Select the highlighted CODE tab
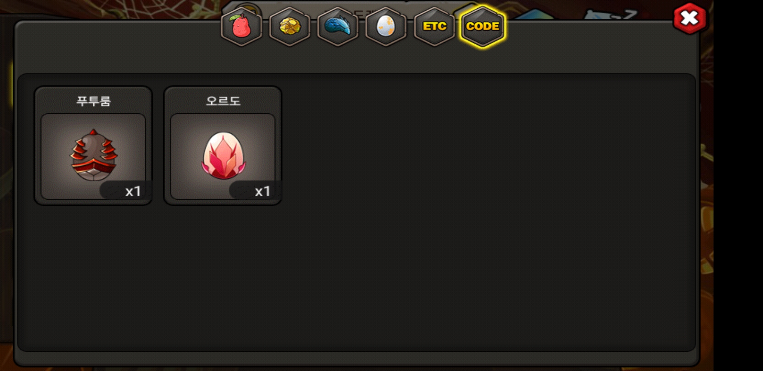 pyautogui.click(x=483, y=26)
